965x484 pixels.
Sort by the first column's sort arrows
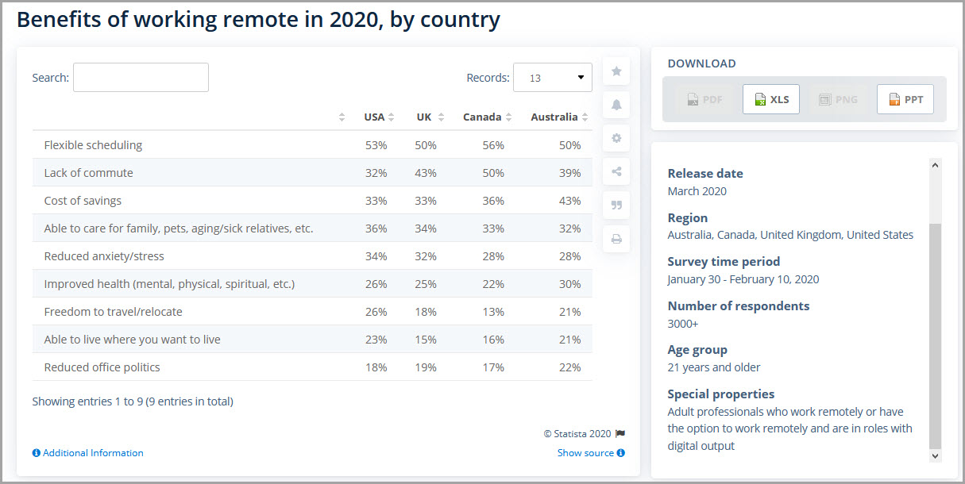342,117
